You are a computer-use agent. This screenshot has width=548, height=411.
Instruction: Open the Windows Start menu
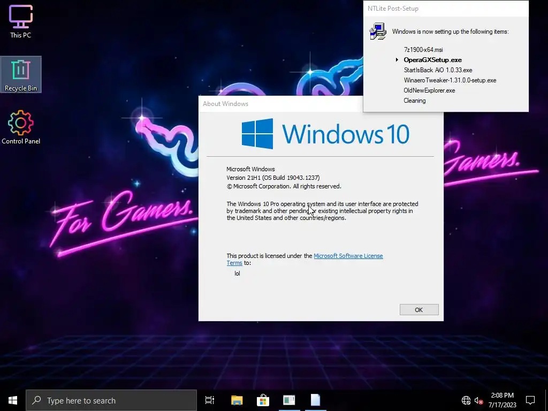(13, 400)
